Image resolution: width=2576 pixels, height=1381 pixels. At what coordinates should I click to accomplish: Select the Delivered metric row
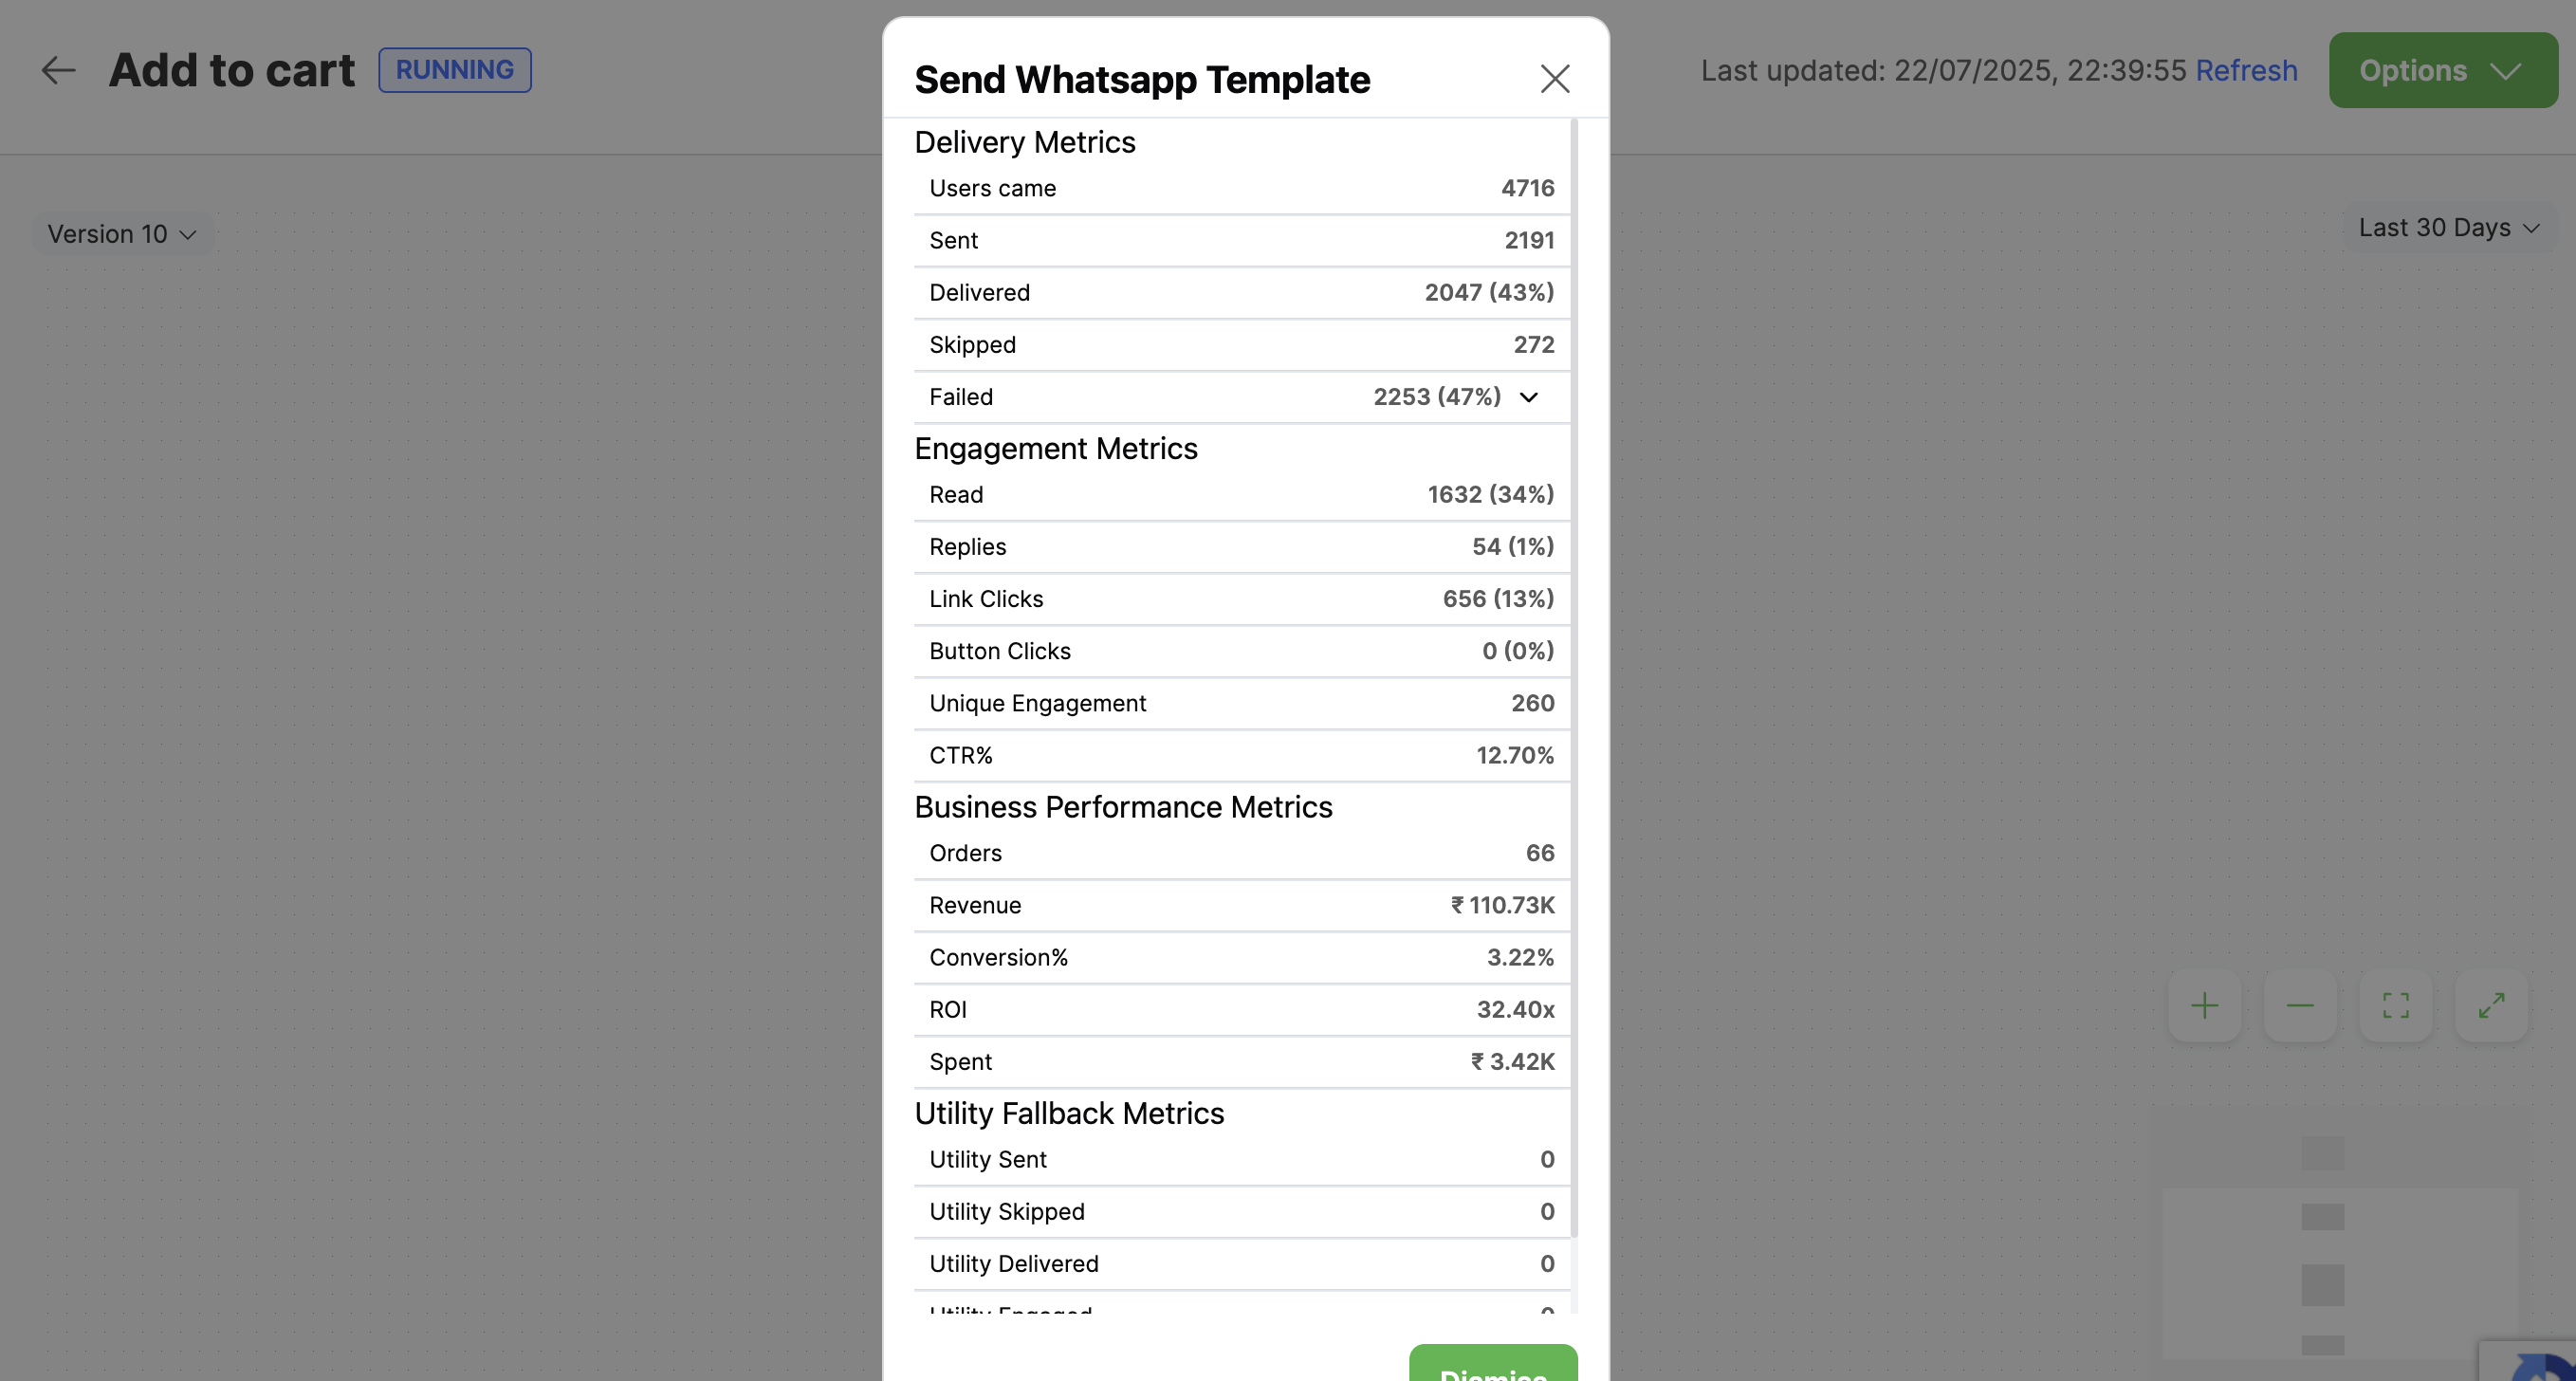pos(1240,293)
